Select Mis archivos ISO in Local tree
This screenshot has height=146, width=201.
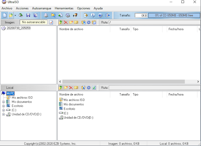(22, 97)
